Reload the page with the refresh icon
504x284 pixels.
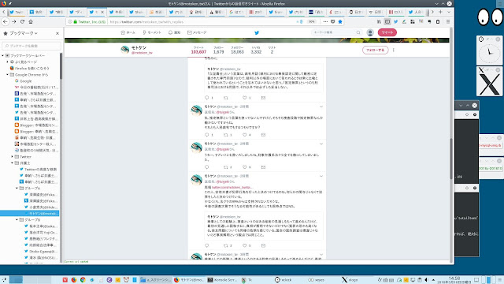[22, 21]
